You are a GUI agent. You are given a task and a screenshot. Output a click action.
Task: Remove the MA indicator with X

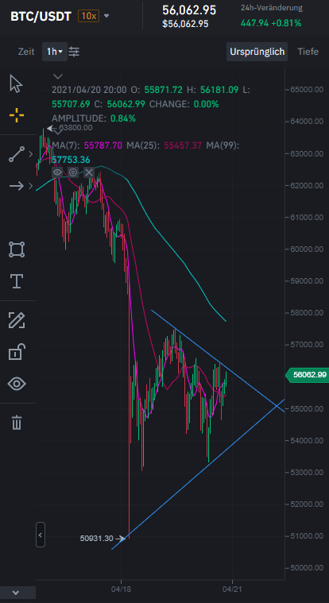pos(89,172)
